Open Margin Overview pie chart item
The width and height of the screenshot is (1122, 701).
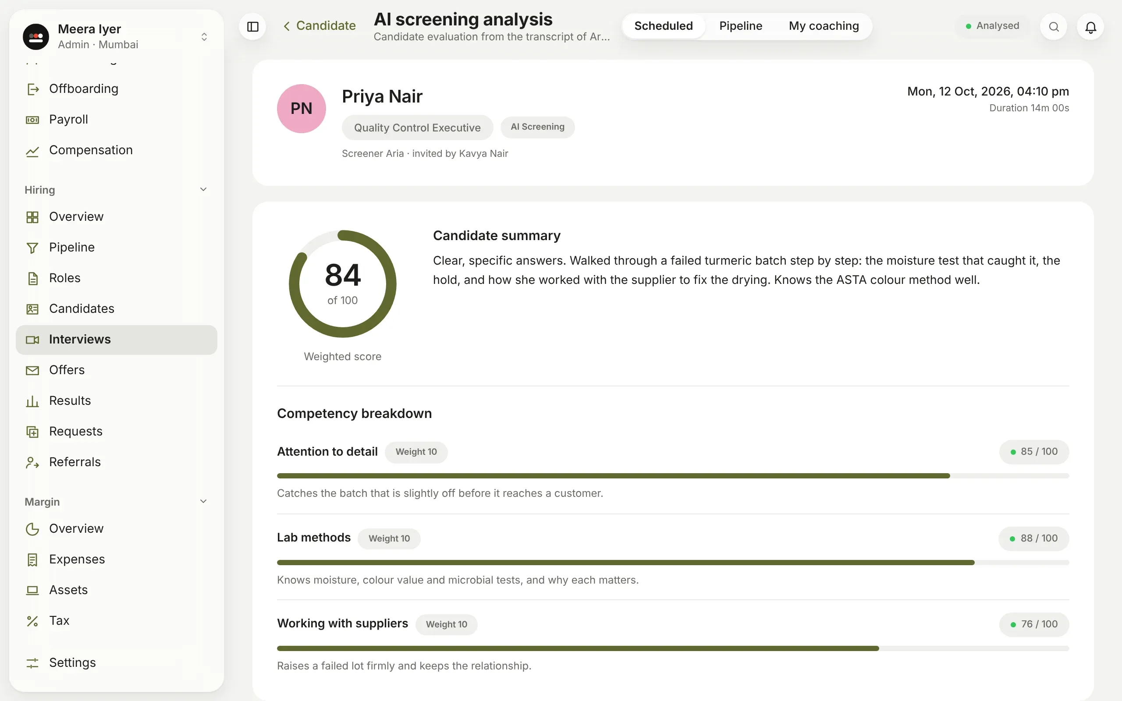[x=117, y=528]
